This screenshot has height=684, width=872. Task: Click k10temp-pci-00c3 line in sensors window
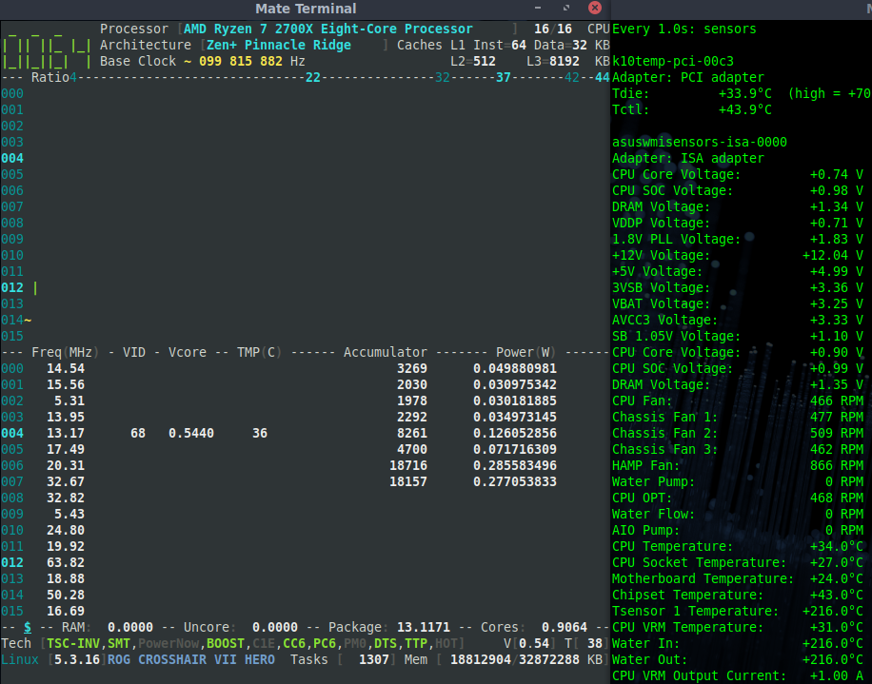click(x=673, y=61)
